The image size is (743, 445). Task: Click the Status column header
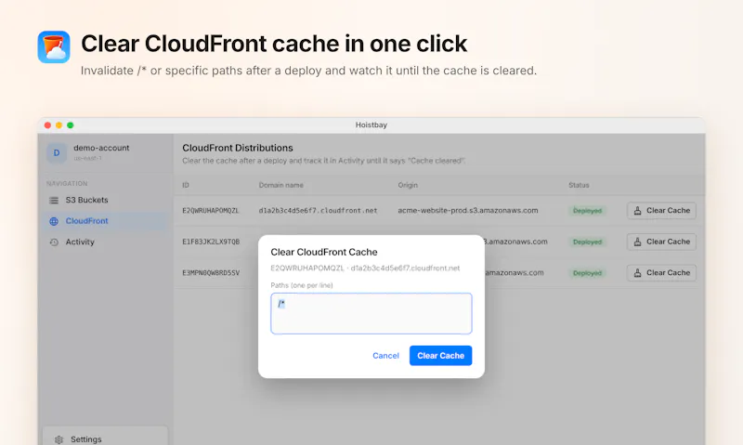[579, 185]
